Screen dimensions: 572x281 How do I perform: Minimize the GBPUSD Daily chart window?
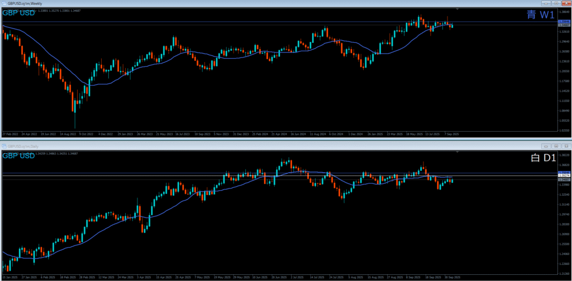pyautogui.click(x=547, y=146)
